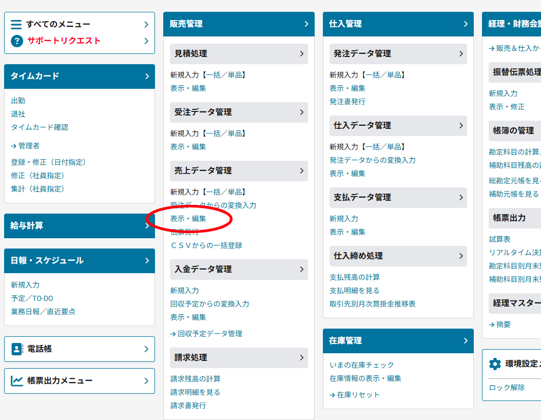Click 発注書発行 under 発注データ管理
Screen dimensions: 541x420
click(347, 102)
